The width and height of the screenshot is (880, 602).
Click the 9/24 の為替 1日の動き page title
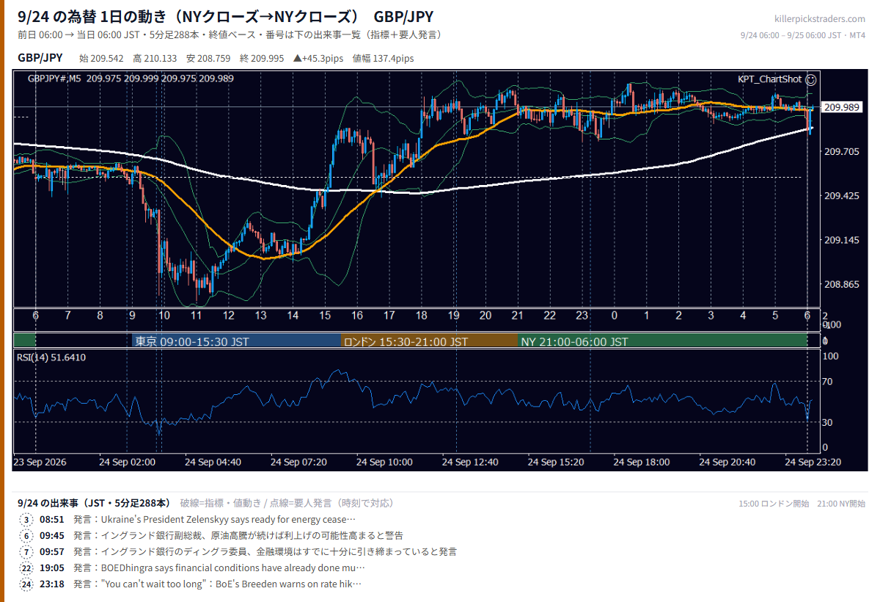[225, 17]
